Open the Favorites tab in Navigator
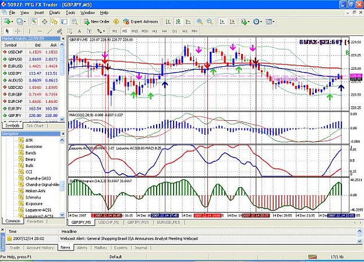This screenshot has width=364, height=262. point(35,221)
